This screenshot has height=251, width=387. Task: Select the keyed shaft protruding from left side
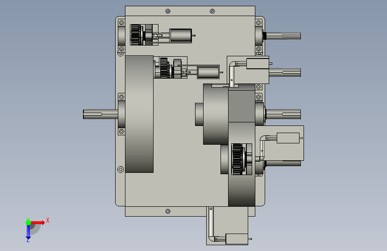click(100, 114)
